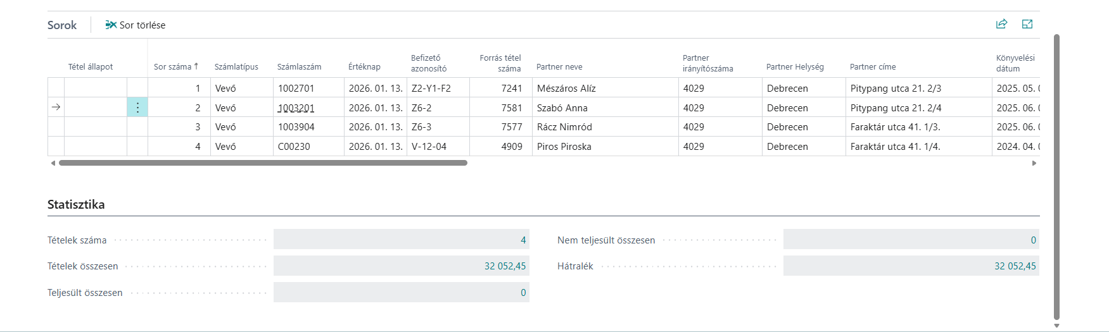Open the Tételek összesen value 32 052,45
Image resolution: width=1109 pixels, height=332 pixels.
[505, 266]
